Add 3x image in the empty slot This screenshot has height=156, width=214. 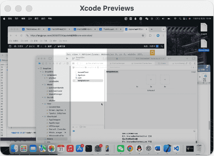165,79
